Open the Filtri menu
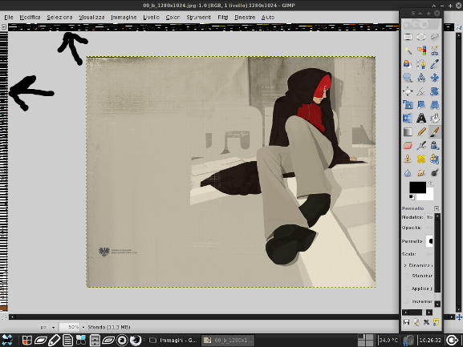The width and height of the screenshot is (463, 347). [x=223, y=18]
